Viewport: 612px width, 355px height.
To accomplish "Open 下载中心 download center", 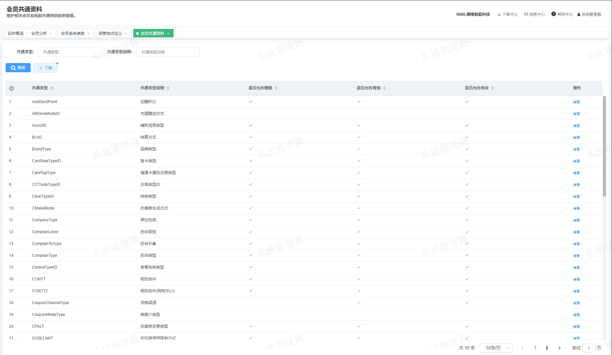I will point(508,14).
